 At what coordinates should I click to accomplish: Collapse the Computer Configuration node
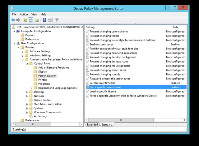[x=14, y=31]
